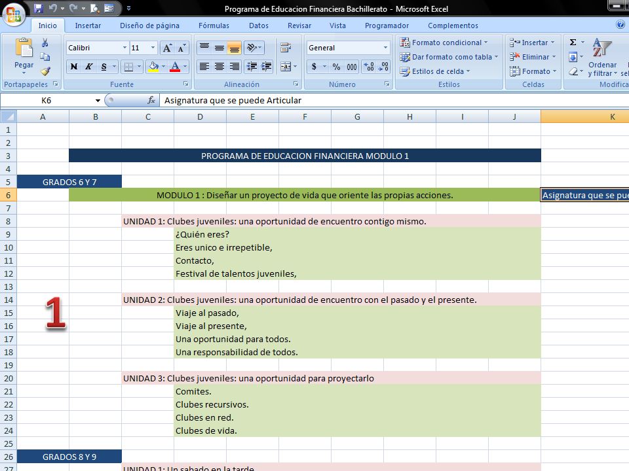
Task: Cut selection with scissors icon
Action: [45, 43]
